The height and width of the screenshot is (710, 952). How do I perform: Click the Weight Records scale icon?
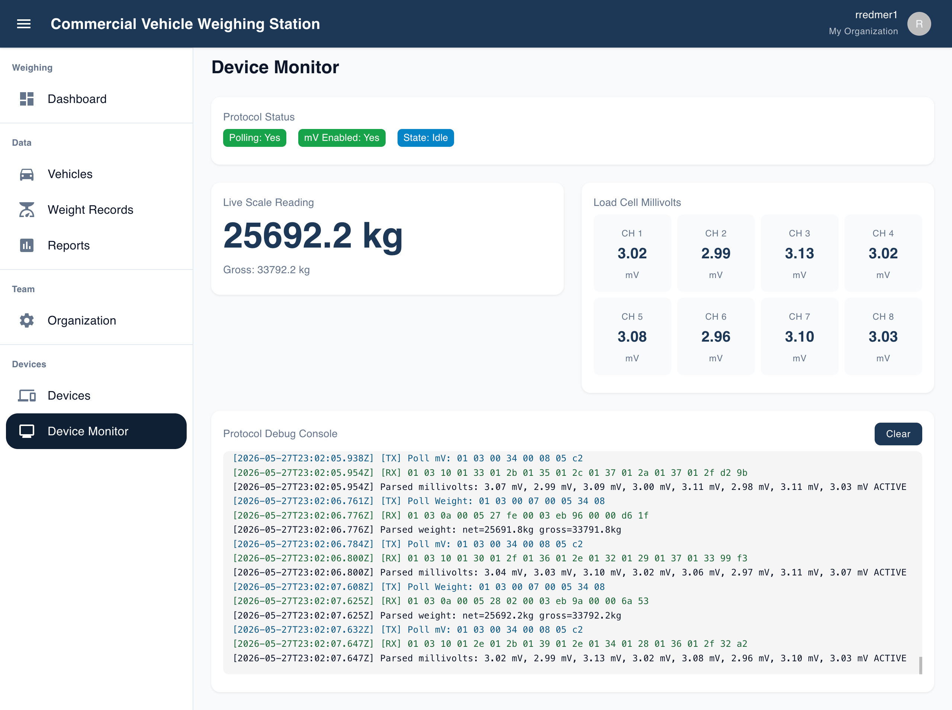point(27,210)
